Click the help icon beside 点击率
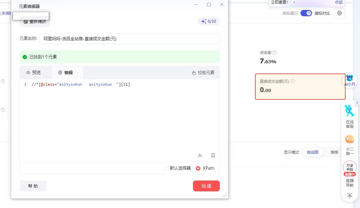This screenshot has height=208, width=360. coord(274,52)
